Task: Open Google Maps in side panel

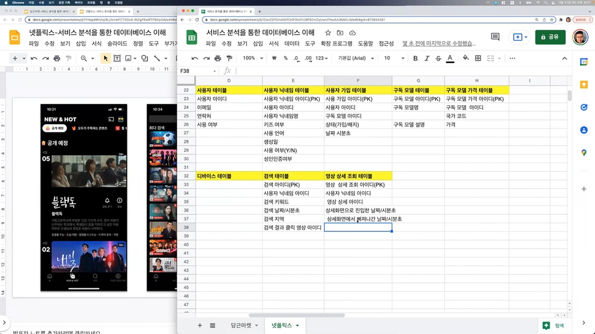Action: click(584, 153)
